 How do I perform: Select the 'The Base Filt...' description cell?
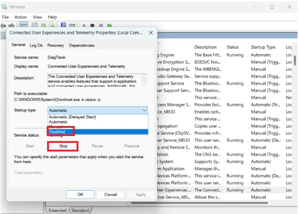[x=208, y=55]
